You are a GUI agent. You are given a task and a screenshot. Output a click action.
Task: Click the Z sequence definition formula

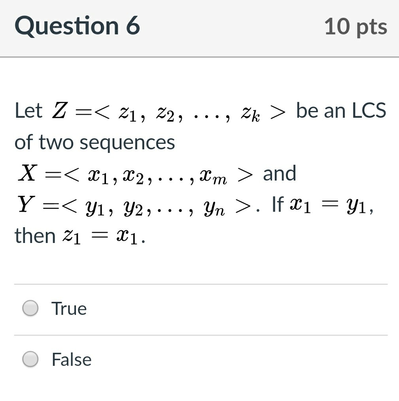coord(168,112)
